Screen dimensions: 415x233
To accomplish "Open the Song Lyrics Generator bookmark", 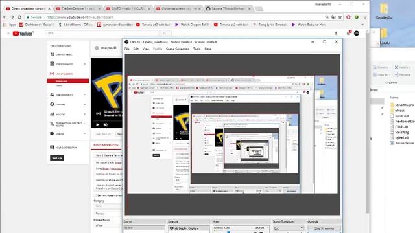I will (x=270, y=25).
